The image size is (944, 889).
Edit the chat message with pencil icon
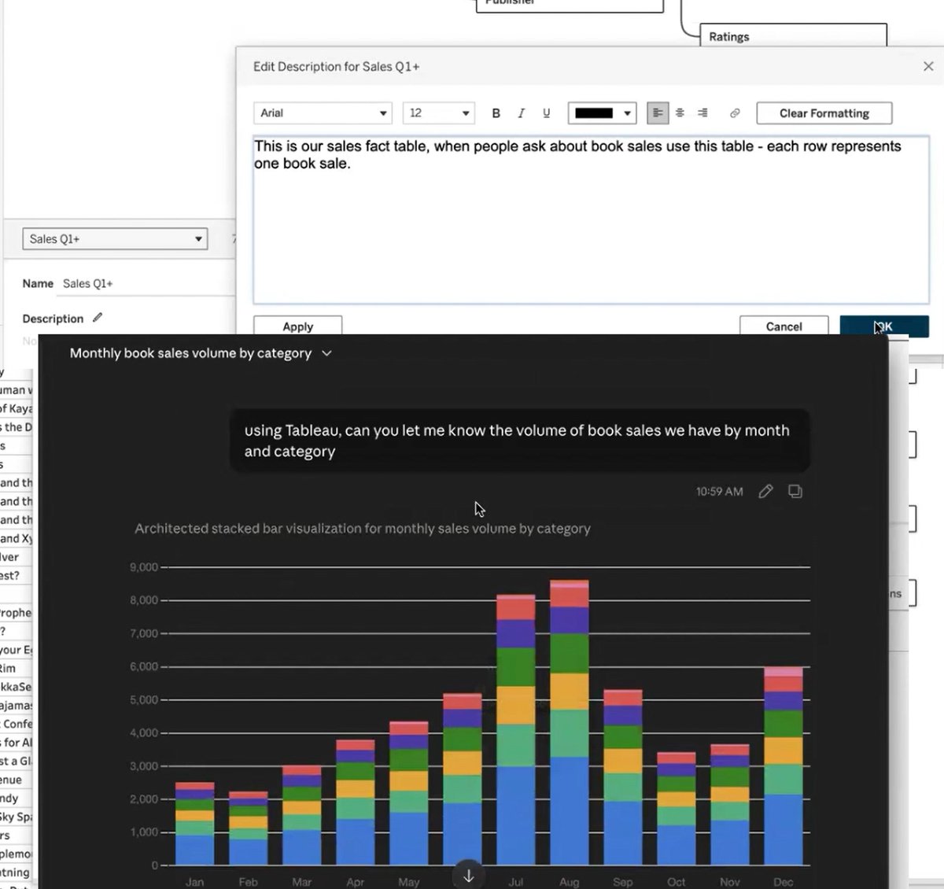click(x=765, y=491)
